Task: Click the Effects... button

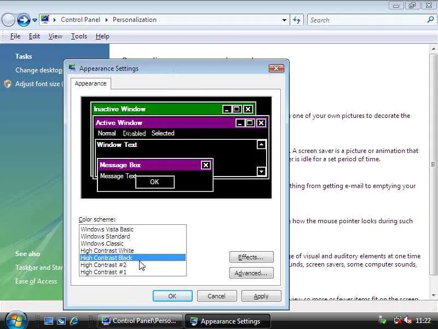Action: tap(251, 257)
